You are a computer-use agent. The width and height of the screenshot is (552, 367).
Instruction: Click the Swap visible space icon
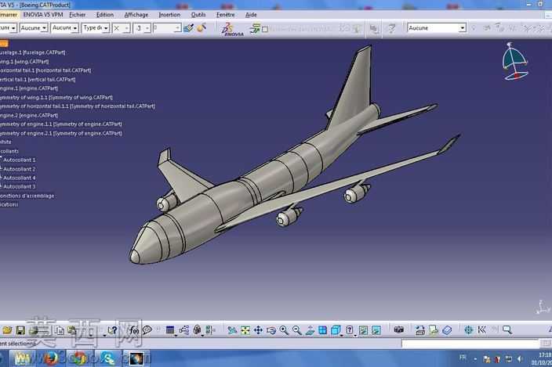point(376,330)
